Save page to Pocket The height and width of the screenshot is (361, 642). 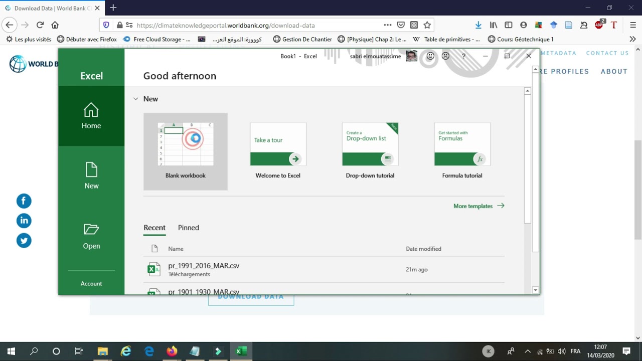click(x=401, y=25)
